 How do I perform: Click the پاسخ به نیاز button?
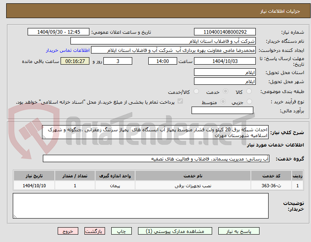tap(239, 231)
